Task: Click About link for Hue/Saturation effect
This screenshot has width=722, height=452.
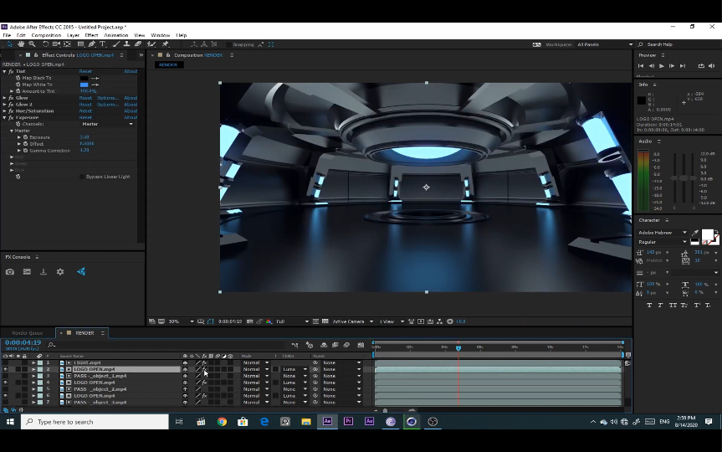Action: coord(131,110)
